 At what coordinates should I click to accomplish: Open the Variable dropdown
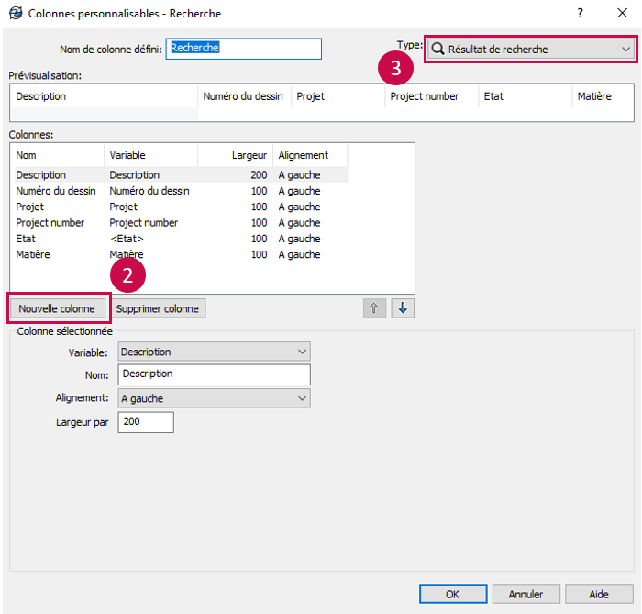[214, 352]
